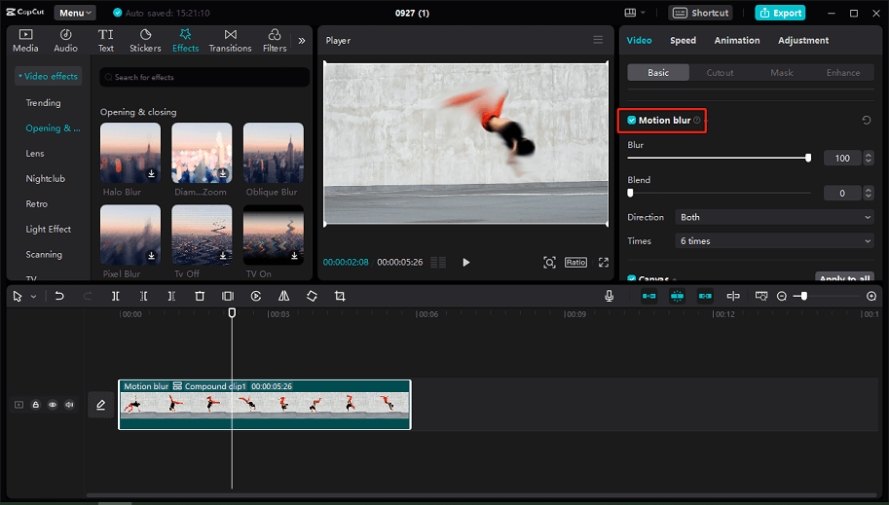
Task: Reset the Motion blur settings
Action: coord(867,121)
